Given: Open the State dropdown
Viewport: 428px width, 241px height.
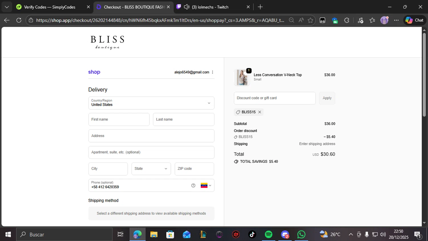Looking at the screenshot, I should (151, 169).
